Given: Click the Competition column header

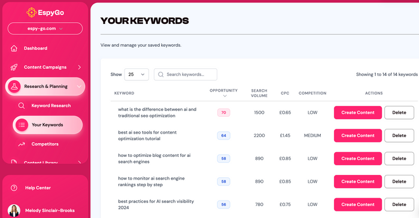Looking at the screenshot, I should click(x=312, y=93).
